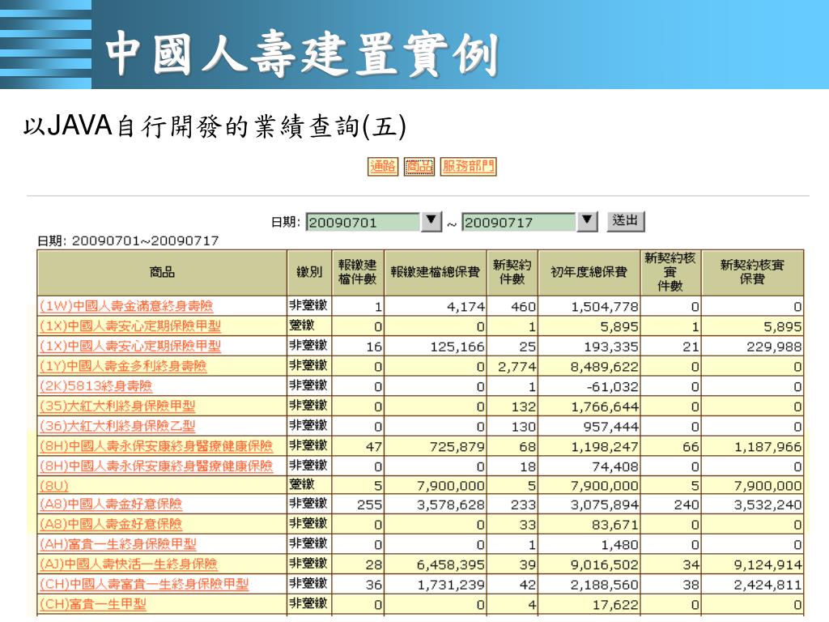Screen dimensions: 829x622
Task: Open the (8H) link in the 725,879 row
Action: 156,446
